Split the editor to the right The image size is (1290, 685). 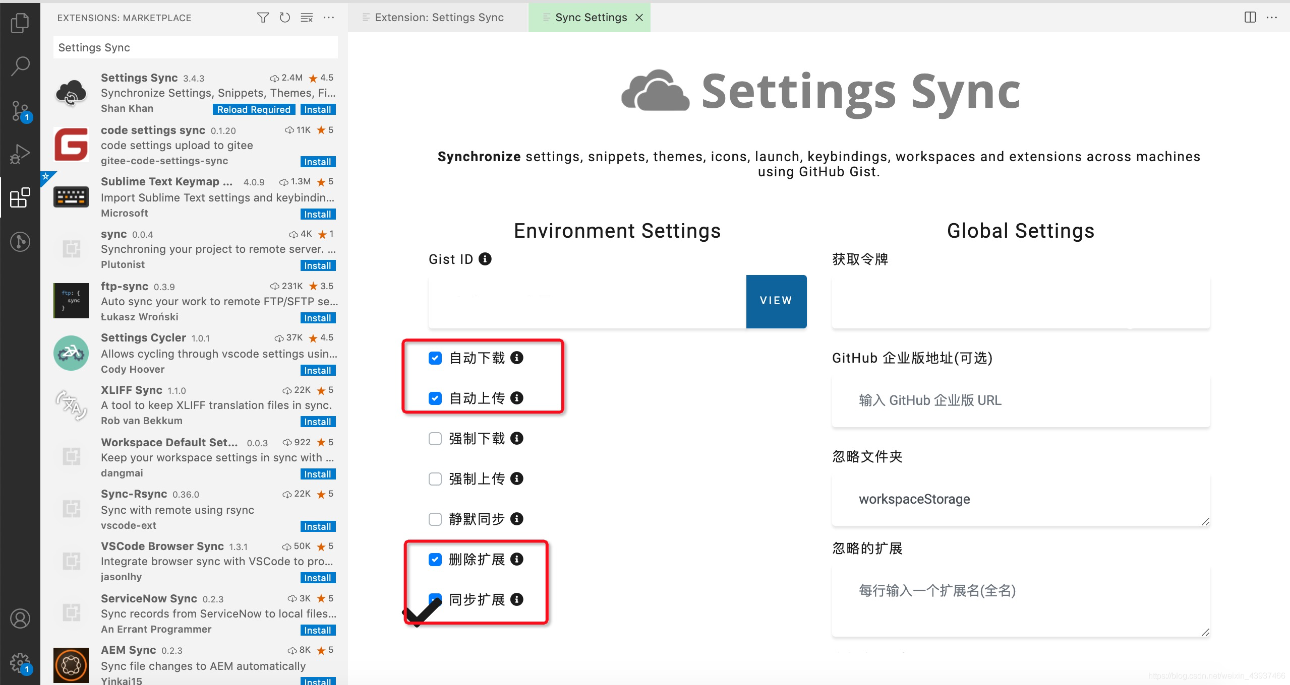coord(1250,18)
